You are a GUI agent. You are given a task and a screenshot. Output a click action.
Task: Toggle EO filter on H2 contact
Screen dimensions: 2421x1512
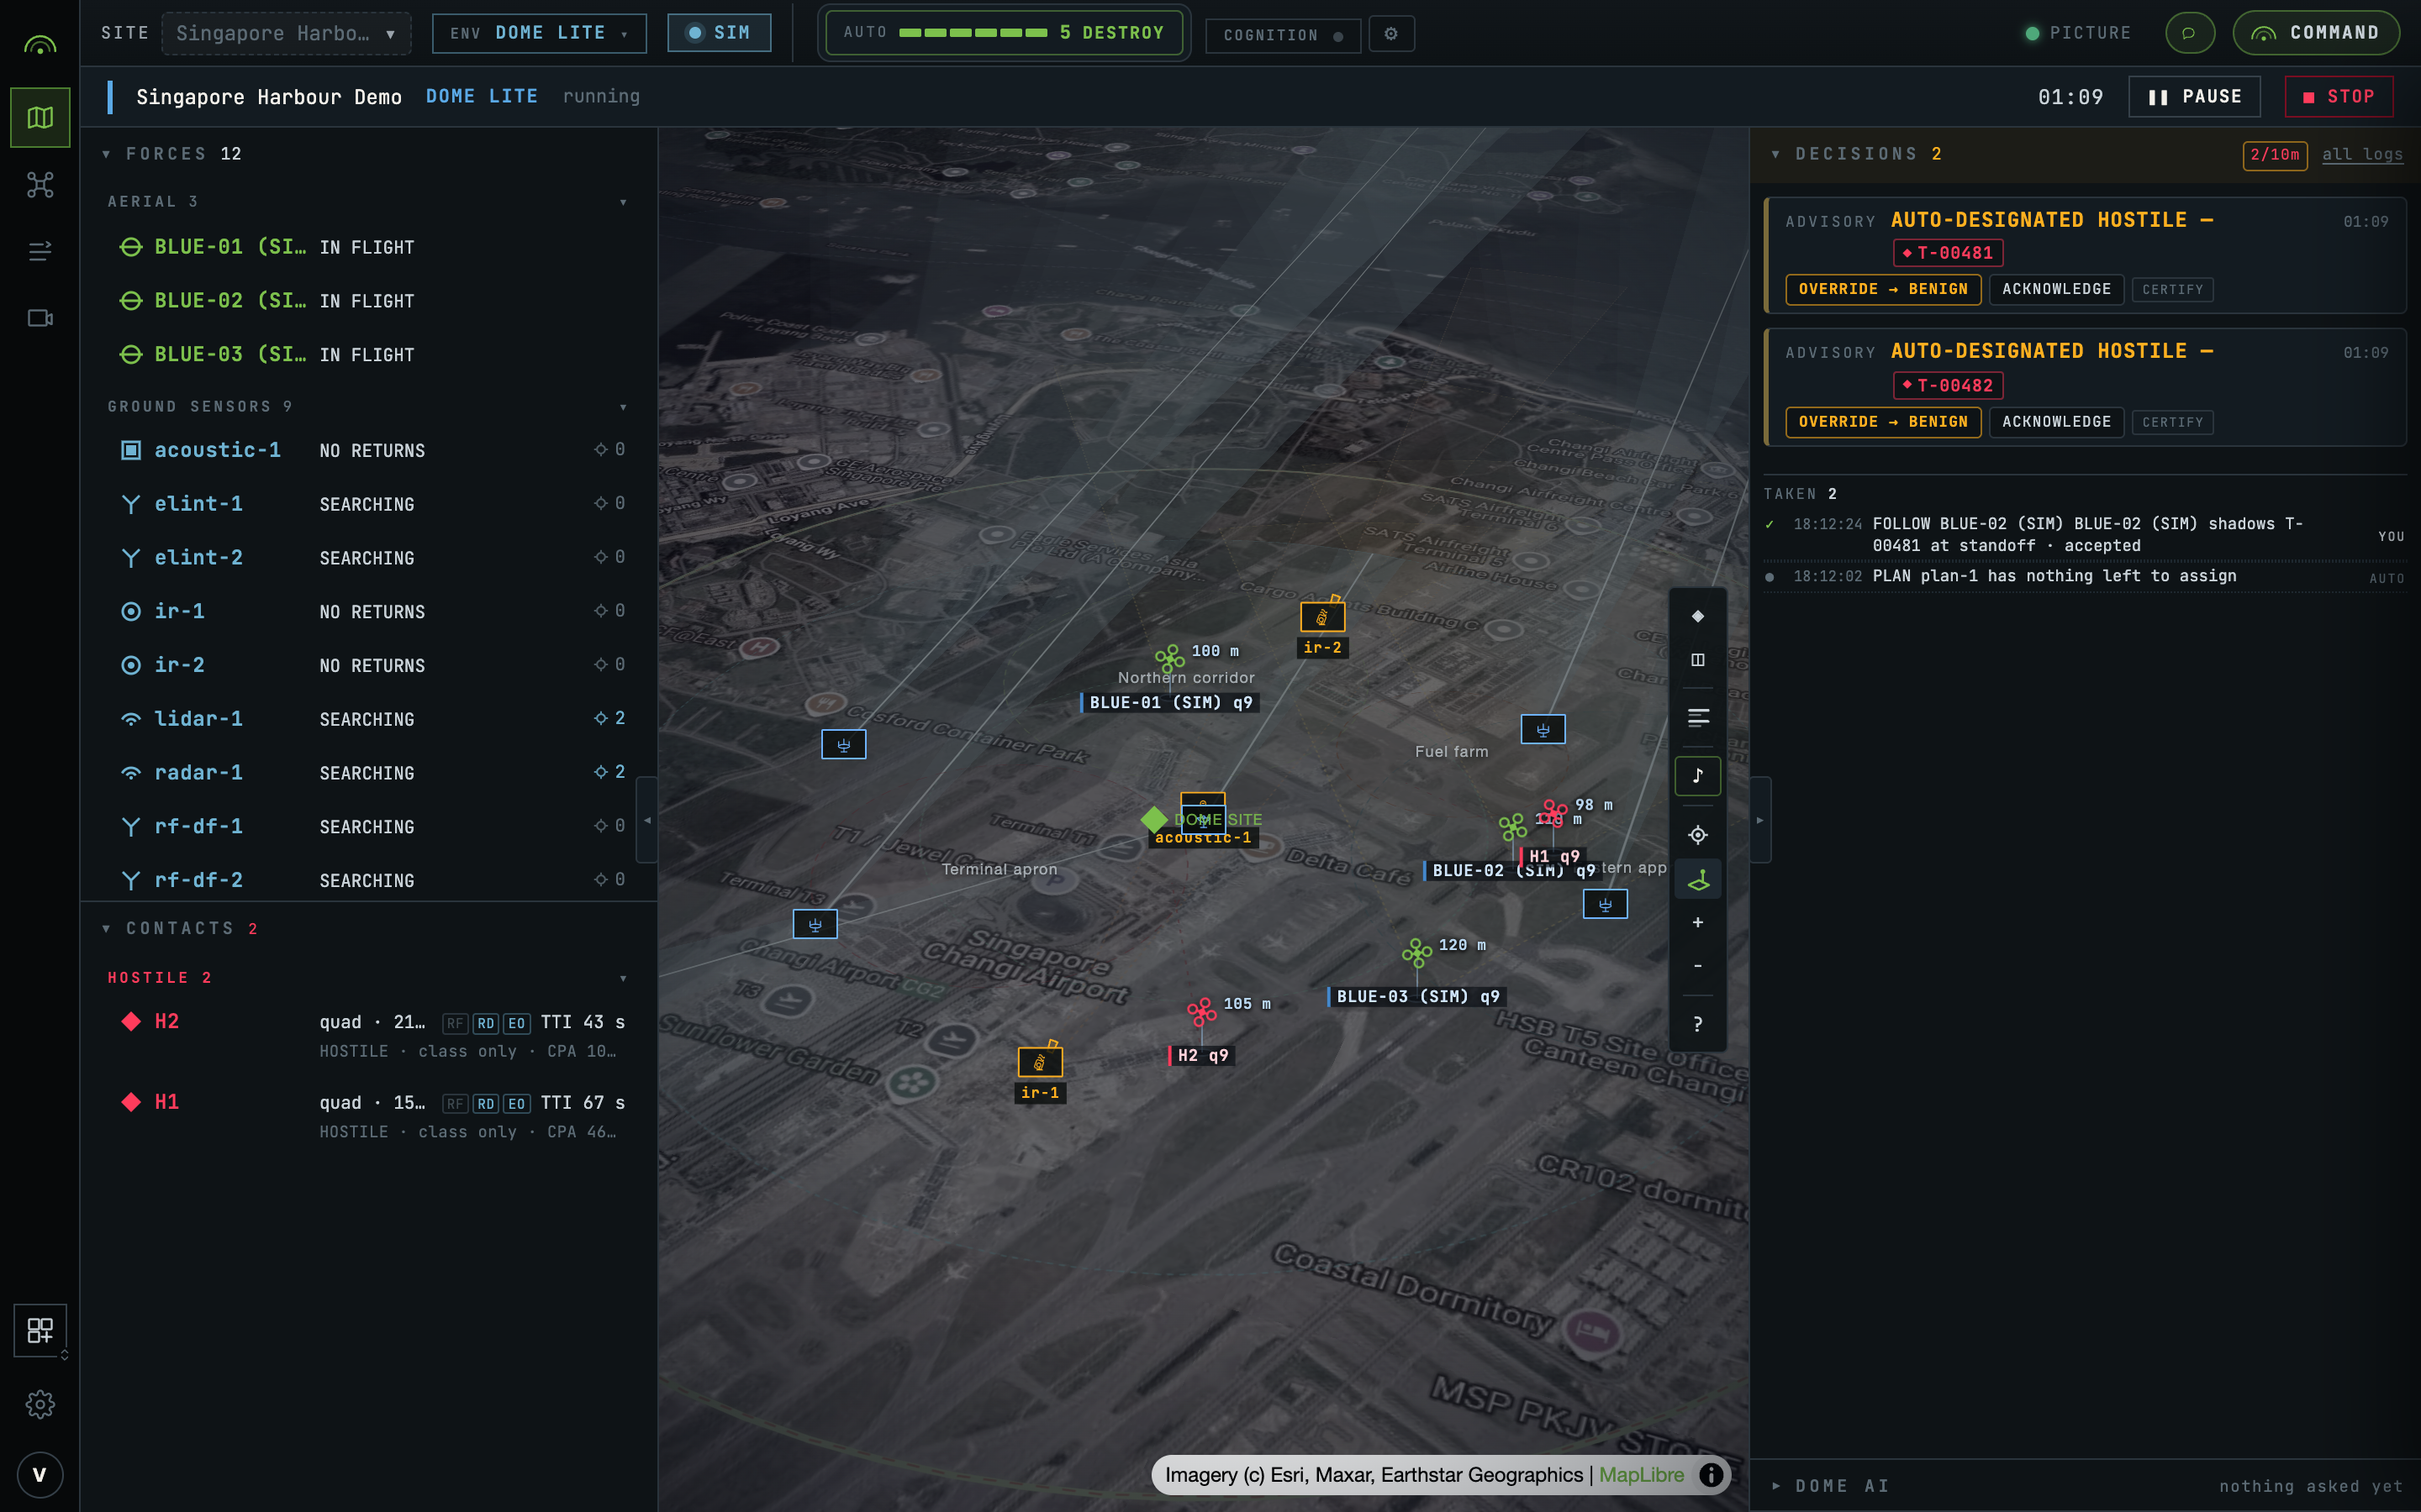click(516, 1023)
